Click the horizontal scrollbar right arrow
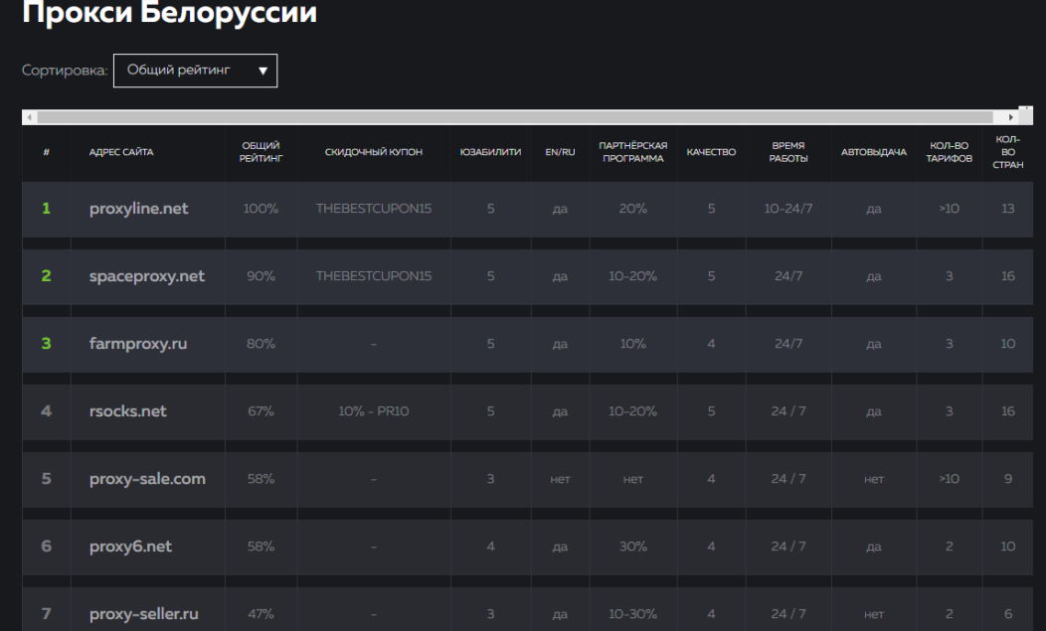This screenshot has width=1046, height=631. point(1012,117)
